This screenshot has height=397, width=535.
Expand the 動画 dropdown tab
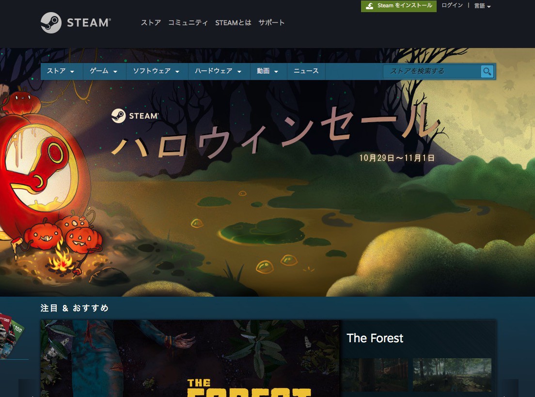268,71
